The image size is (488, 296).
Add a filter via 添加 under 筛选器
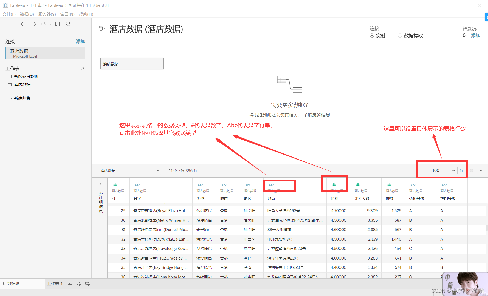point(476,35)
